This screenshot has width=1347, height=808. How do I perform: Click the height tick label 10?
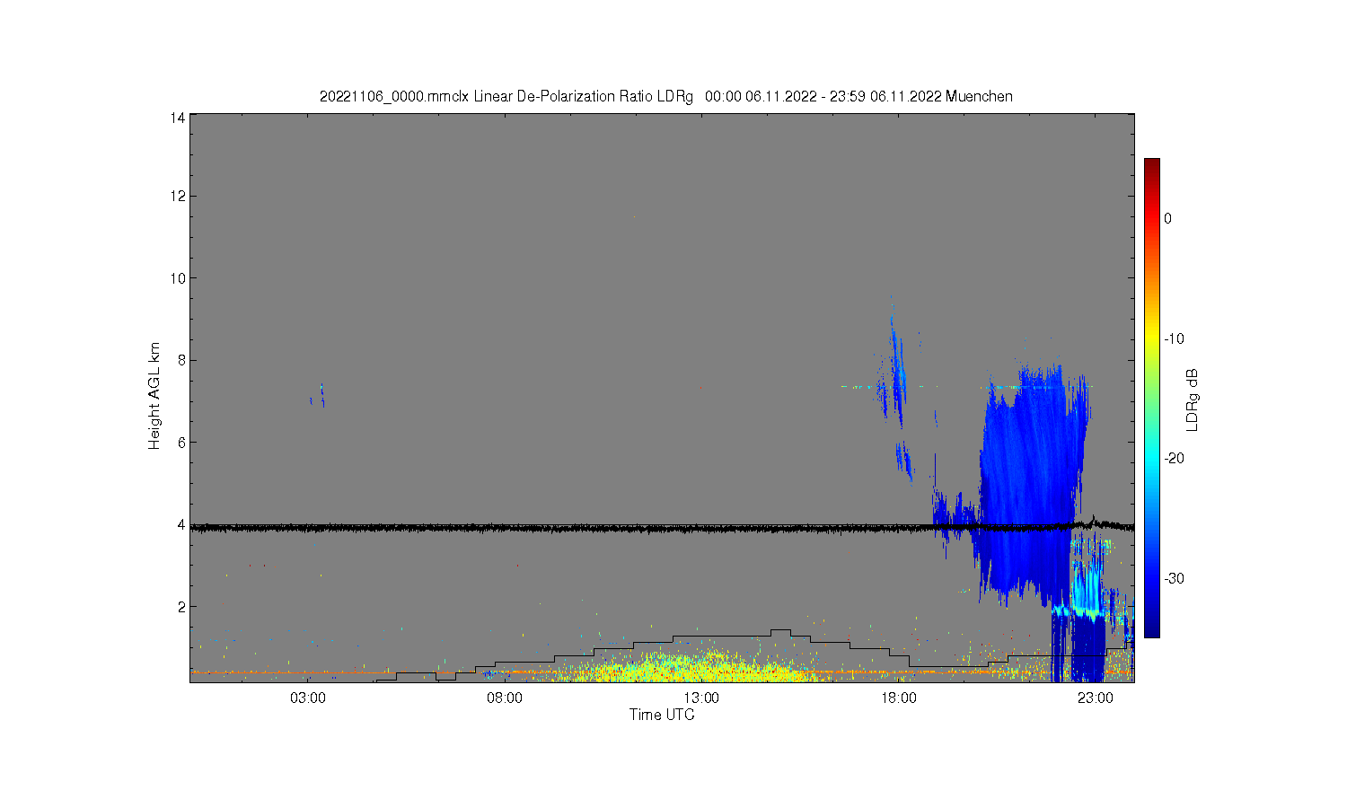[x=178, y=278]
